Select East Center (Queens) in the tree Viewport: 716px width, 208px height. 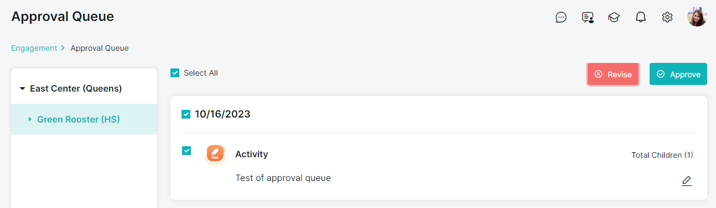pos(76,88)
